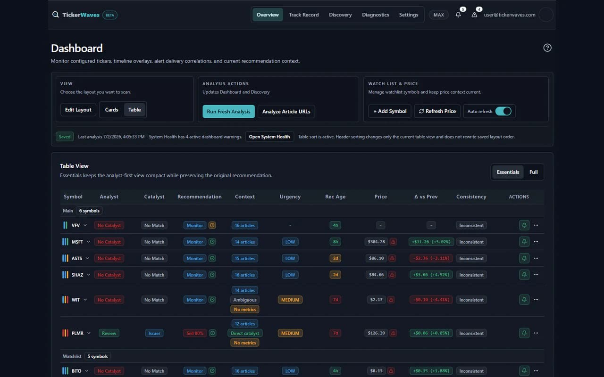The width and height of the screenshot is (604, 377).
Task: Click the +$11.26 (+3.02%) change badge
Action: pyautogui.click(x=431, y=242)
